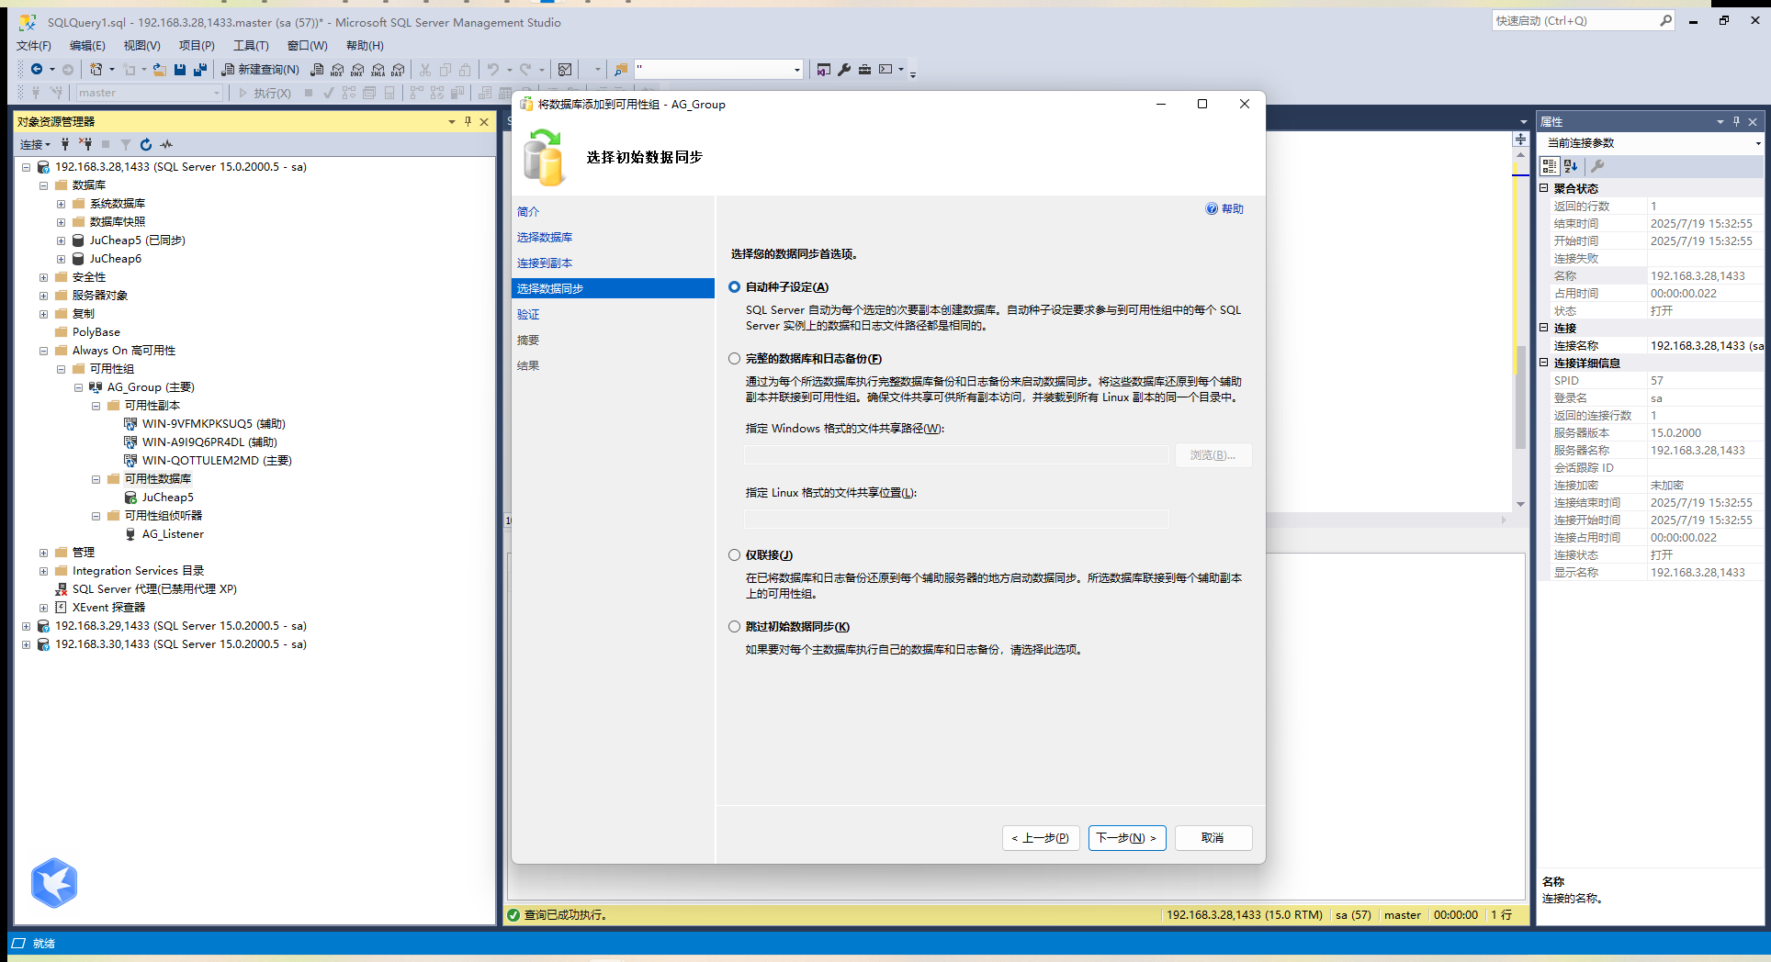Click the activity monitor icon in Object Explorer
The image size is (1771, 962).
pos(166,144)
